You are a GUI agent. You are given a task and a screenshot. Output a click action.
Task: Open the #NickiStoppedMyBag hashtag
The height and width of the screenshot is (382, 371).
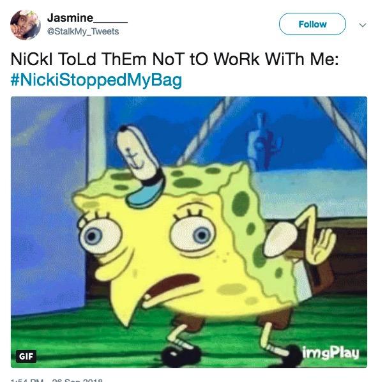click(x=96, y=80)
